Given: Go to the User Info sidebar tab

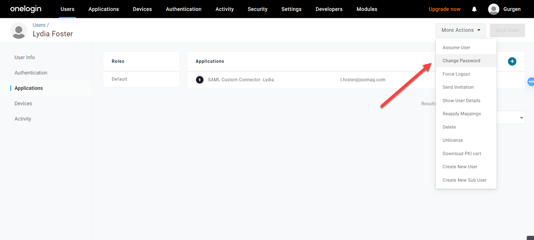Looking at the screenshot, I should click(25, 58).
